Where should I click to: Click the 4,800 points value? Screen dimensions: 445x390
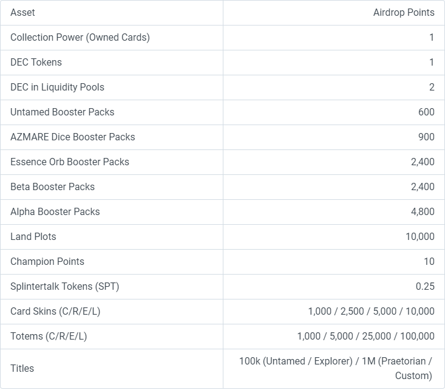point(423,212)
